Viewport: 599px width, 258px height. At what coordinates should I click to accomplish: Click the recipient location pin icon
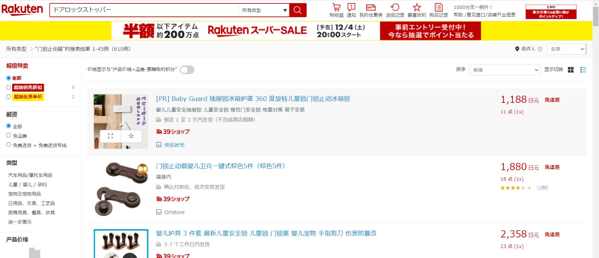[x=517, y=49]
